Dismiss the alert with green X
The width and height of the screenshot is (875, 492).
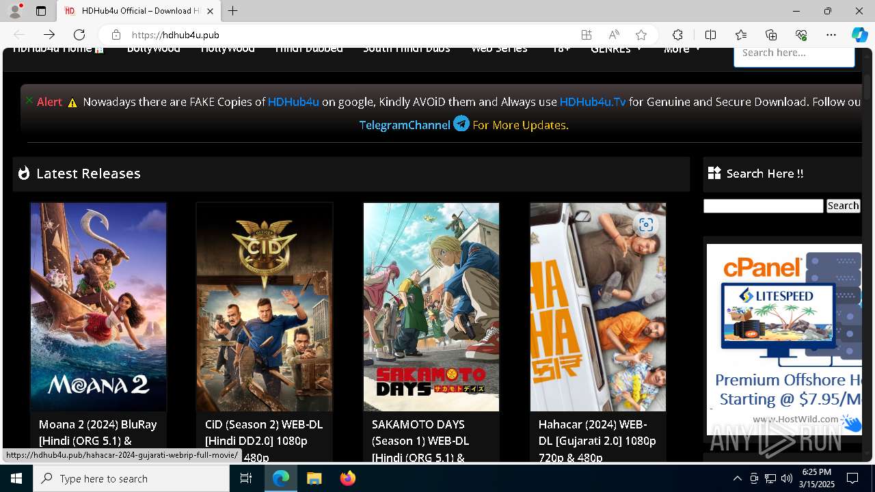point(29,100)
